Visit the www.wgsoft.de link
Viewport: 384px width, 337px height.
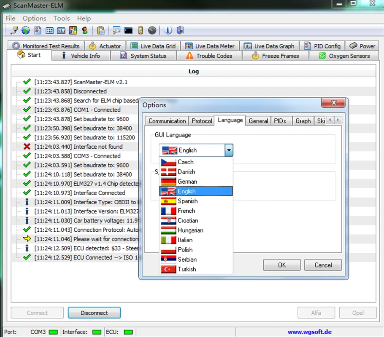pos(310,332)
